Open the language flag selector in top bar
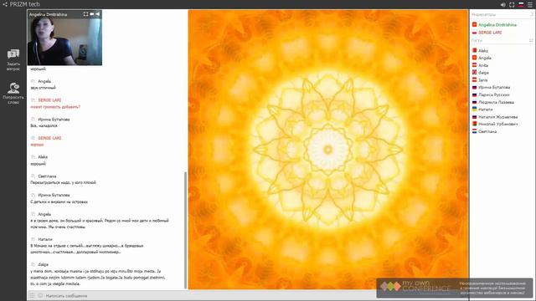Viewport: 536px width, 301px height. click(521, 5)
